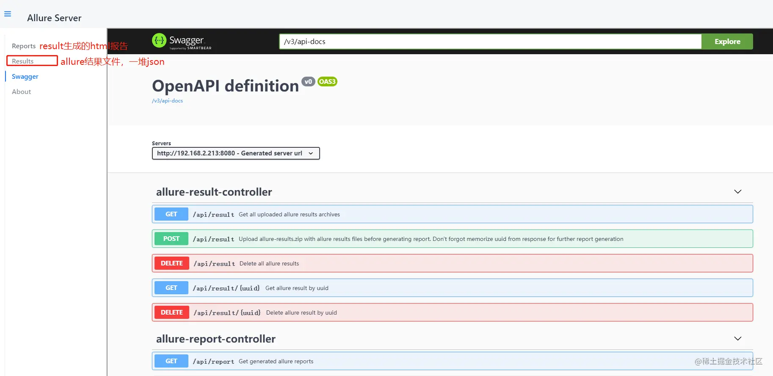Screen dimensions: 773x376
Task: Expand DELETE /api/result Delete all allure results
Action: (452, 263)
